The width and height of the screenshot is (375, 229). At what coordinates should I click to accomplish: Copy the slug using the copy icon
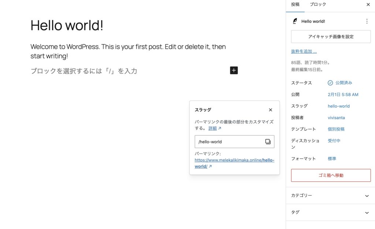click(x=268, y=142)
